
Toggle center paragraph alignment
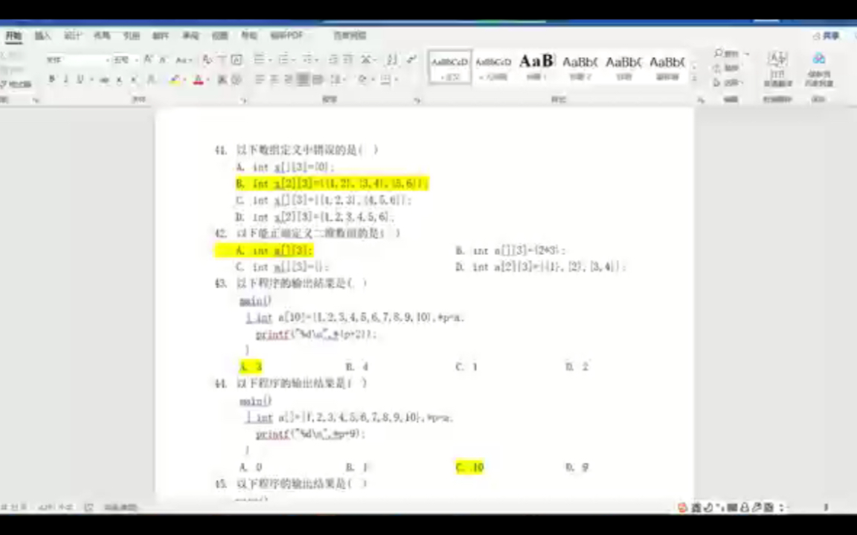tap(275, 80)
